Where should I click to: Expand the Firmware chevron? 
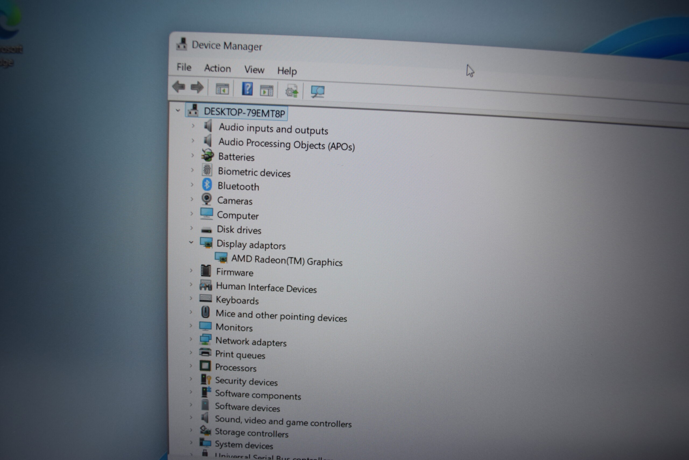pos(191,270)
